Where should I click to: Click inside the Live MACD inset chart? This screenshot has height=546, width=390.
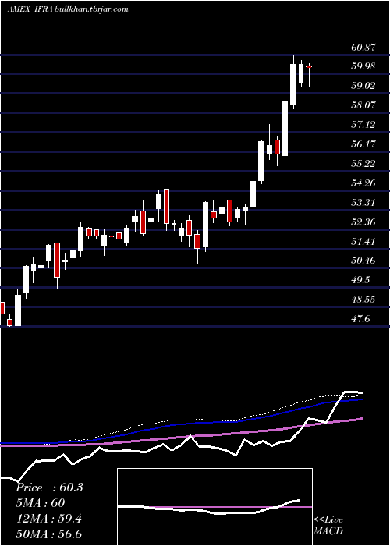pos(214,507)
